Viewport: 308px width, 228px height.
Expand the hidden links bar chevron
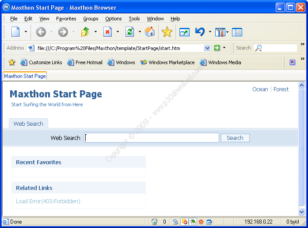coord(303,58)
